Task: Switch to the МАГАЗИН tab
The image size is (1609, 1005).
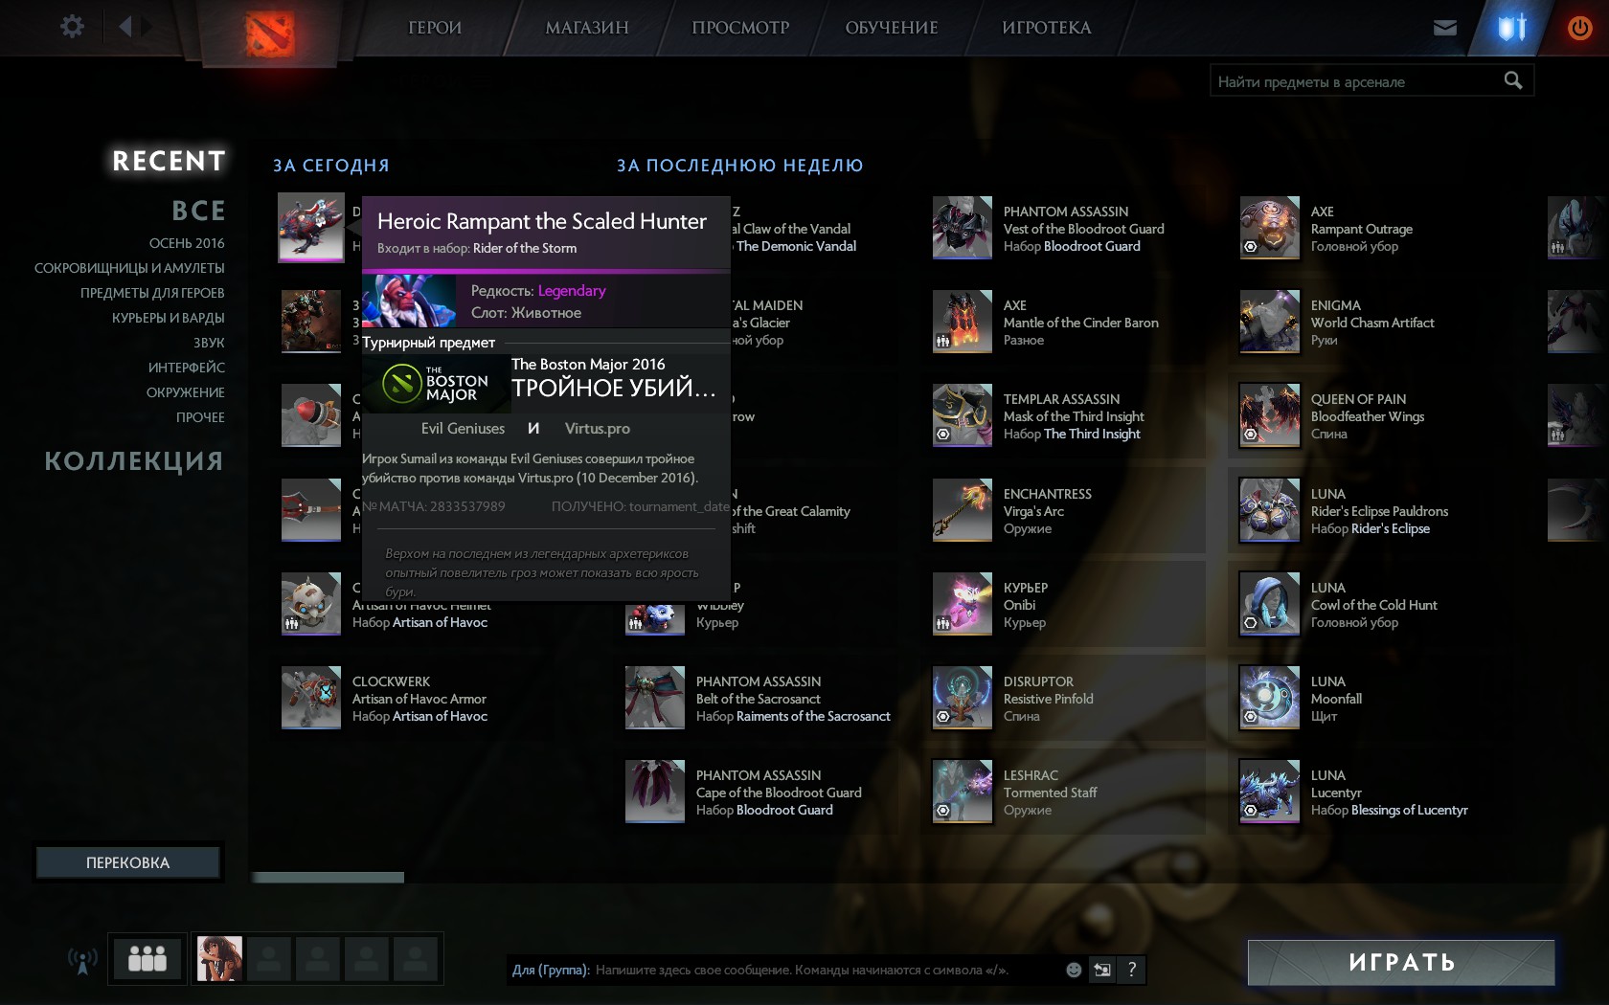Action: coord(586,28)
